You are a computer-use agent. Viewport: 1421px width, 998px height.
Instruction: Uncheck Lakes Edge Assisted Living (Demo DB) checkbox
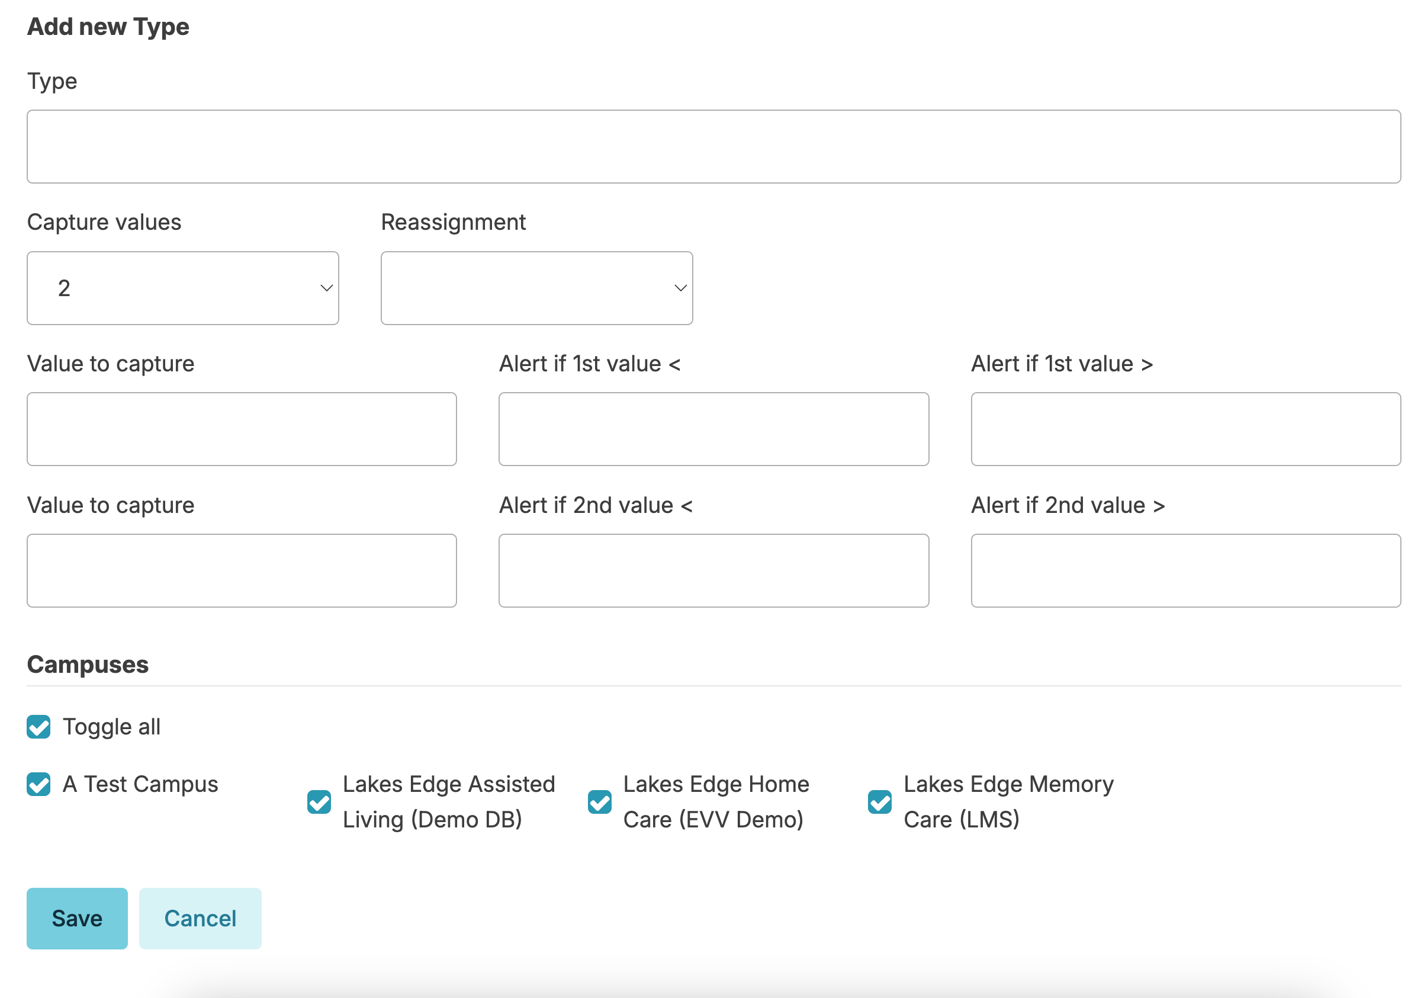click(x=319, y=802)
